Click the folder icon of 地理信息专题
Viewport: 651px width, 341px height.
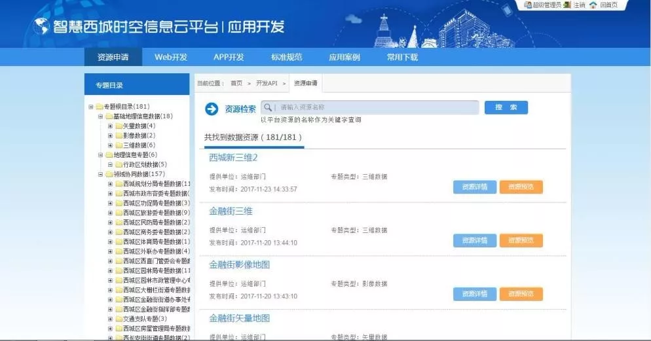pos(109,154)
